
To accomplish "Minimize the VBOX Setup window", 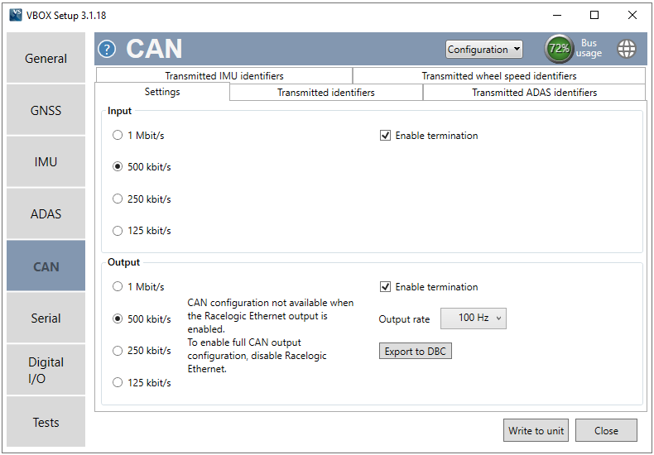I will click(x=557, y=16).
